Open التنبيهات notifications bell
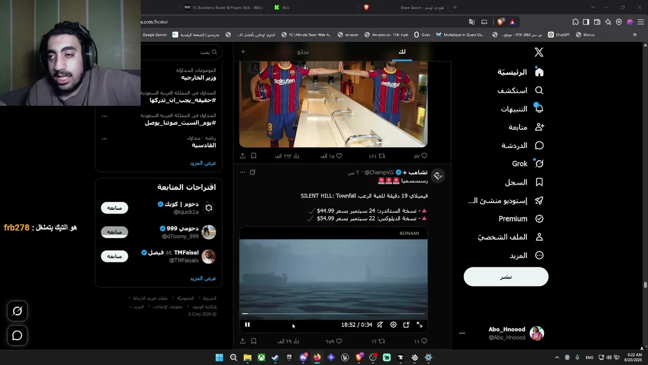 (x=539, y=108)
